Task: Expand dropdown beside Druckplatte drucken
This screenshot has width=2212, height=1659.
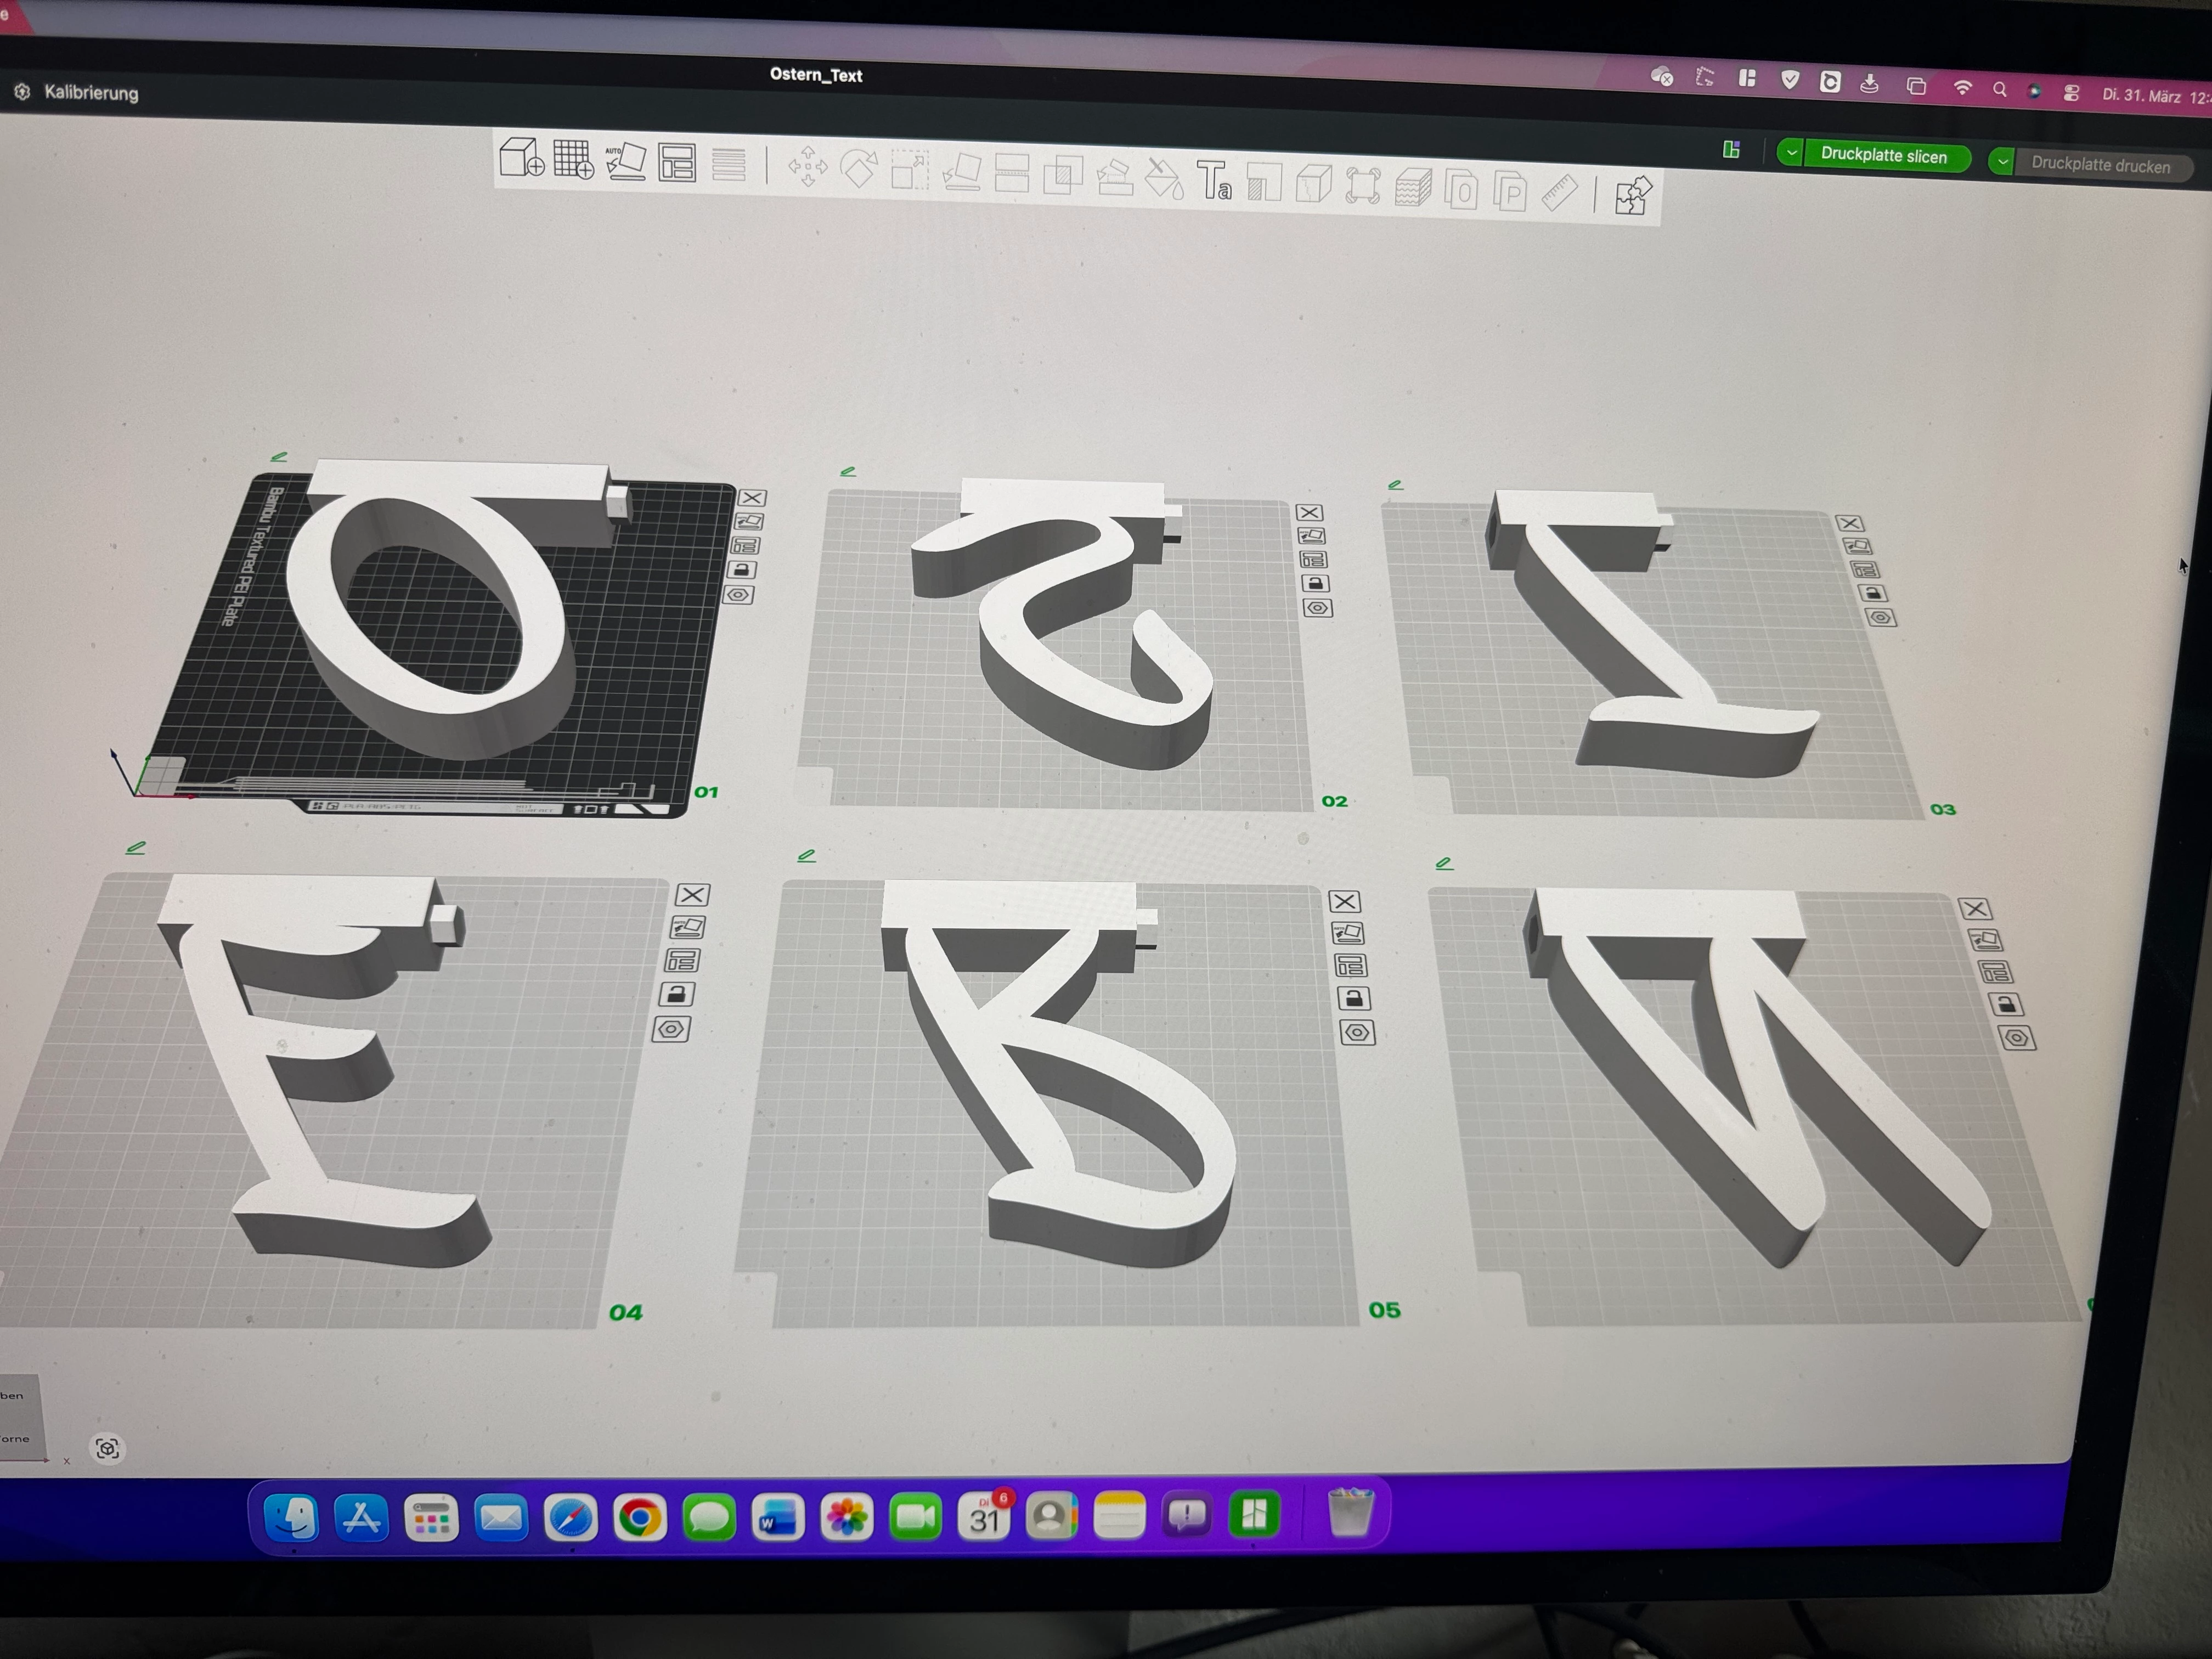Action: [2003, 162]
